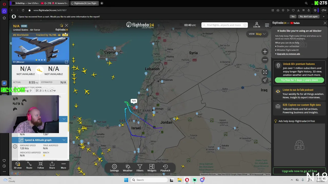Follow the Upgrade to remove ads link
This screenshot has width=328, height=184.
(288, 54)
